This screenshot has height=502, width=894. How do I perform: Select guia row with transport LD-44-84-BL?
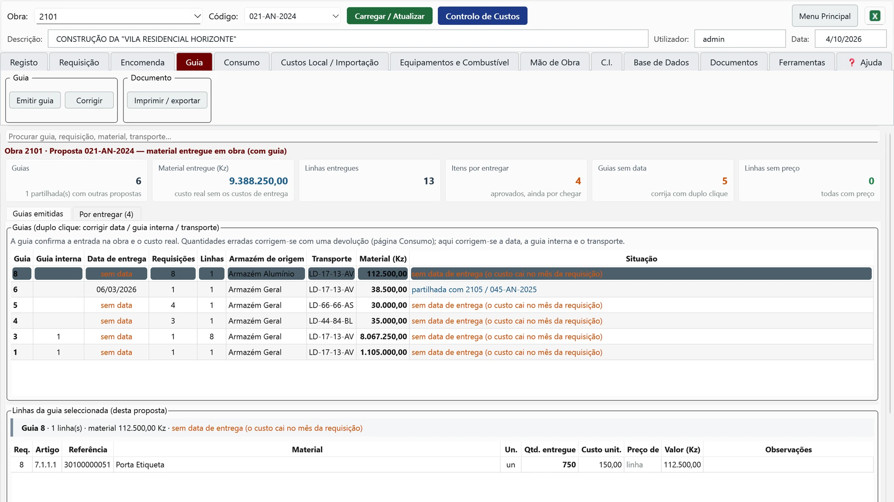point(442,321)
